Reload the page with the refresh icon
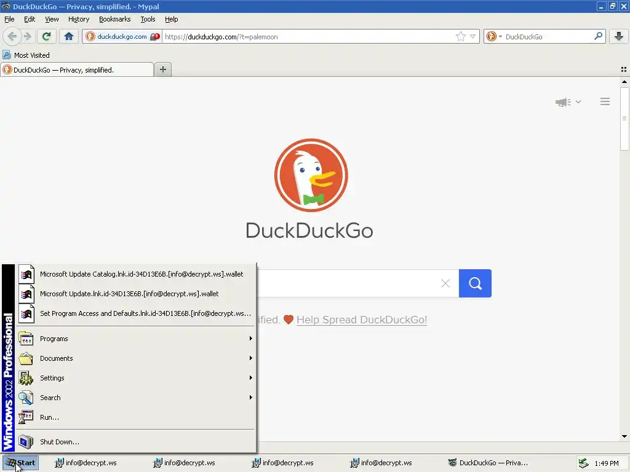This screenshot has width=630, height=472. (x=46, y=36)
